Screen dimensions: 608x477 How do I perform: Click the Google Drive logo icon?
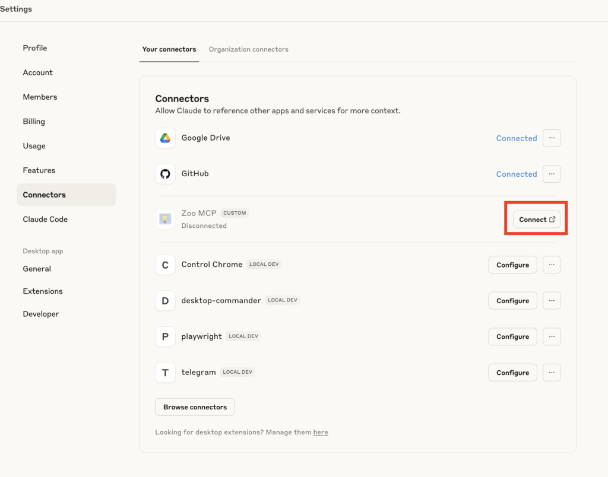pyautogui.click(x=165, y=138)
